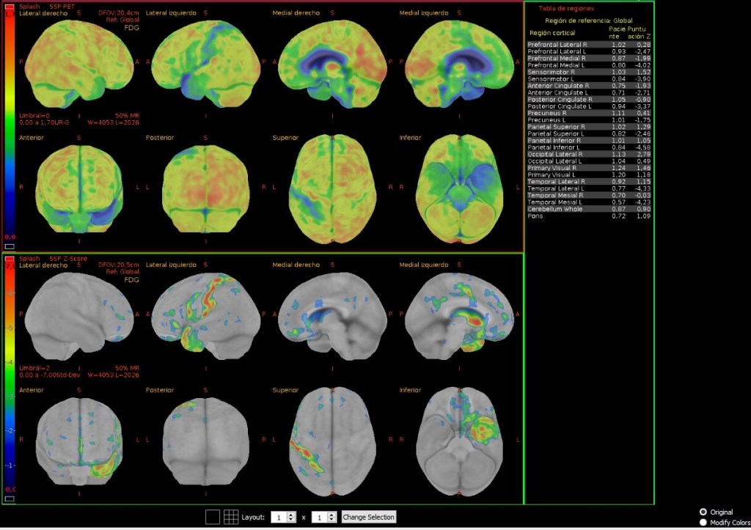Image resolution: width=751 pixels, height=530 pixels.
Task: Select the Modify Colors radio button
Action: click(x=704, y=522)
